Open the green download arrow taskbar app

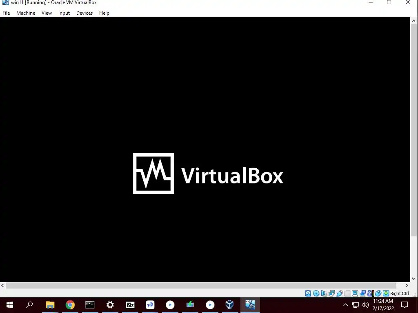click(x=190, y=305)
